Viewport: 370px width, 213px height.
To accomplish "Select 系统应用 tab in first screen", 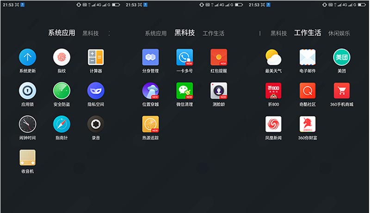I will tap(62, 33).
